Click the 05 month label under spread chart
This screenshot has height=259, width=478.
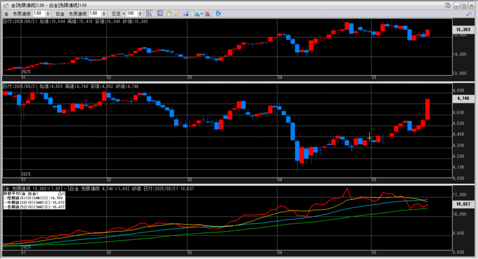373,253
